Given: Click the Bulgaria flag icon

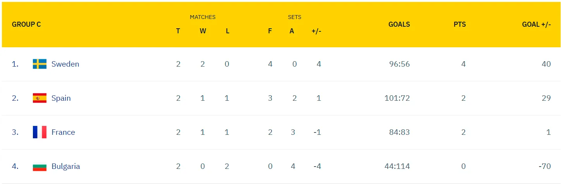Looking at the screenshot, I should 39,167.
